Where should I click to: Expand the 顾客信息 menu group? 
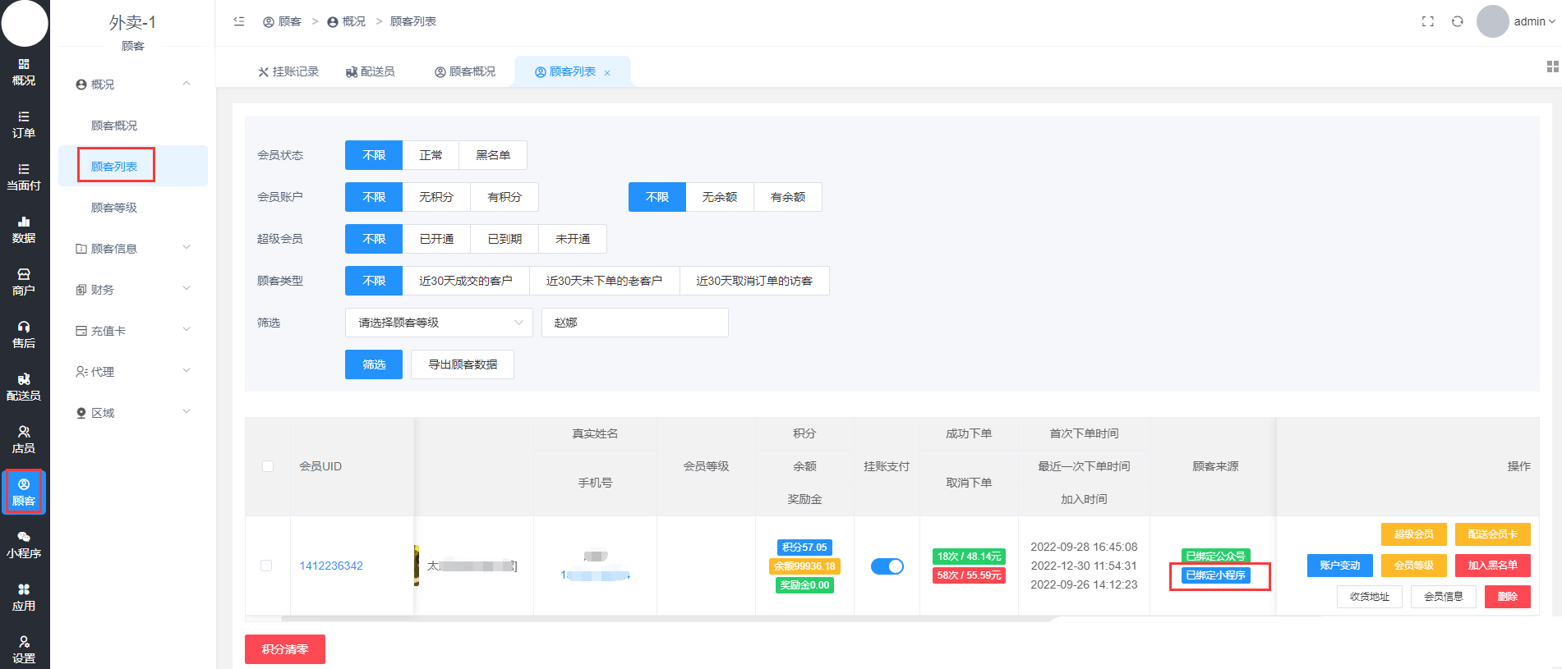click(x=133, y=249)
